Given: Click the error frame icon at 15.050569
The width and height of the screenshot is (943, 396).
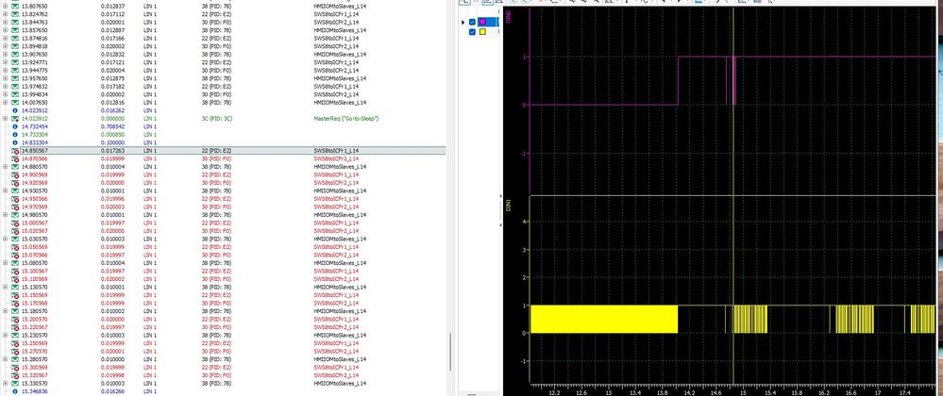Looking at the screenshot, I should pyautogui.click(x=14, y=247).
